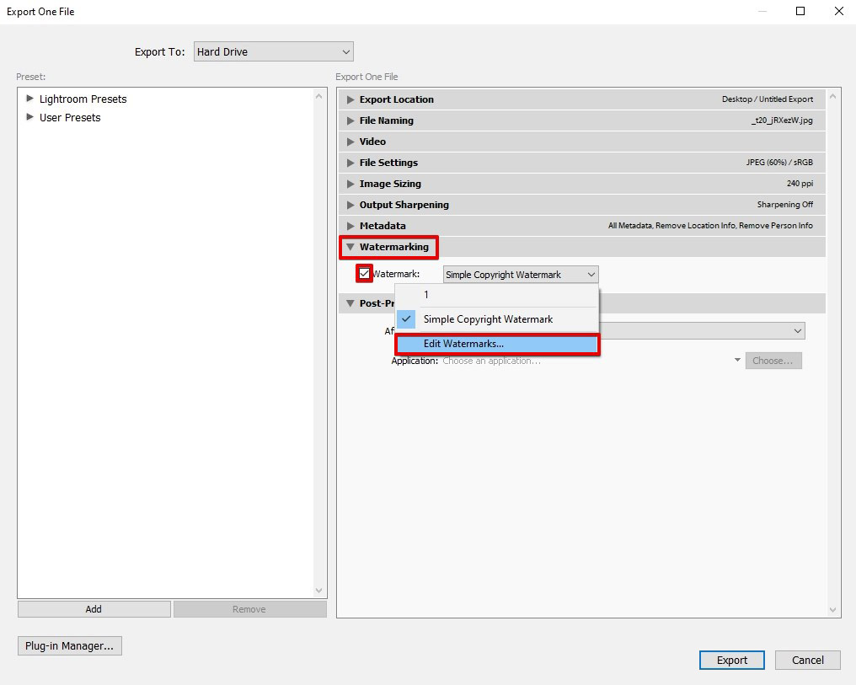Select Edit Watermarks from the menu
The width and height of the screenshot is (856, 685).
(x=497, y=344)
